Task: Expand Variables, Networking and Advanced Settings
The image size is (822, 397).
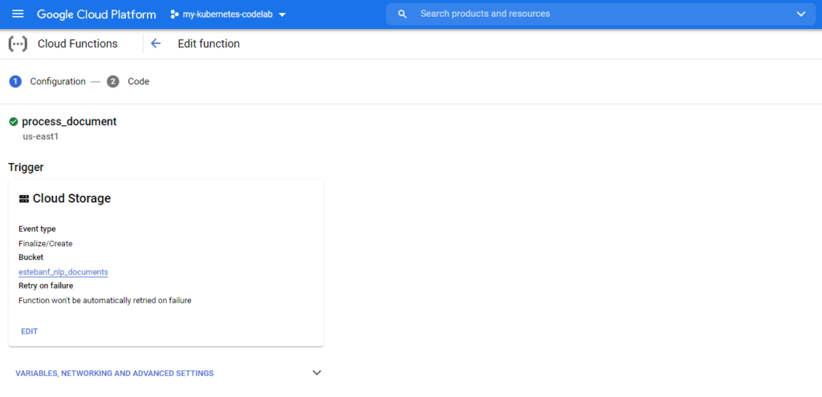Action: coord(168,374)
